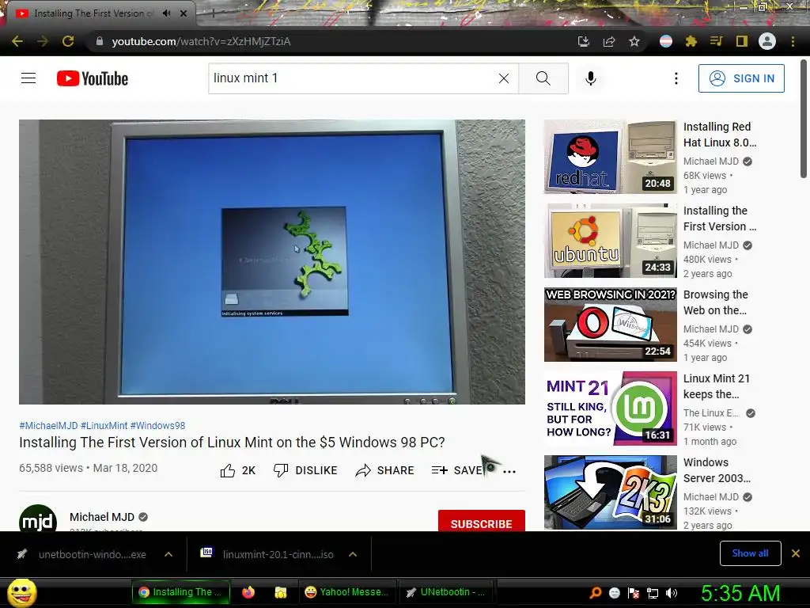The width and height of the screenshot is (810, 608).
Task: Open Windows Server 2003 video thumbnail
Action: click(611, 492)
